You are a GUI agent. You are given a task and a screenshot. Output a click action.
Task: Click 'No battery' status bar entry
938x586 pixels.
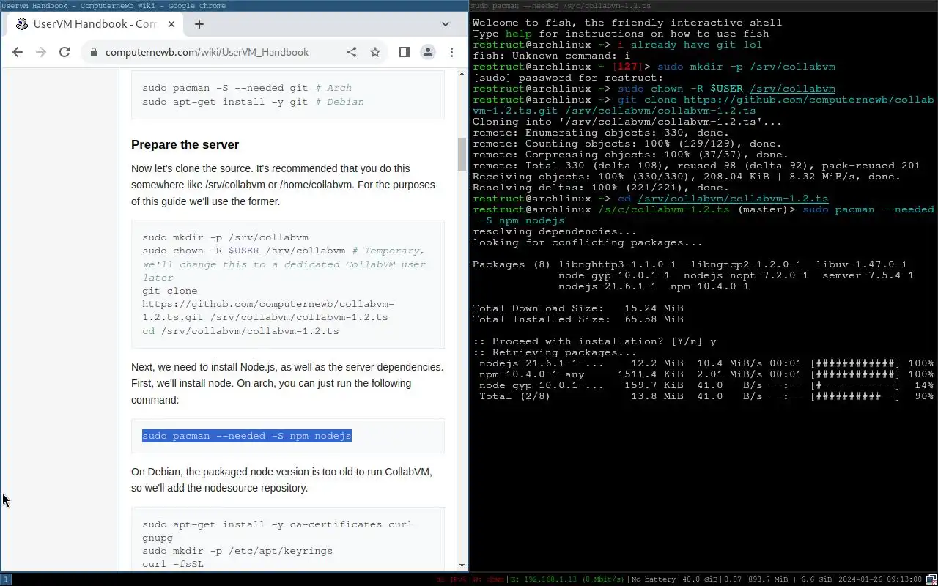coord(654,579)
